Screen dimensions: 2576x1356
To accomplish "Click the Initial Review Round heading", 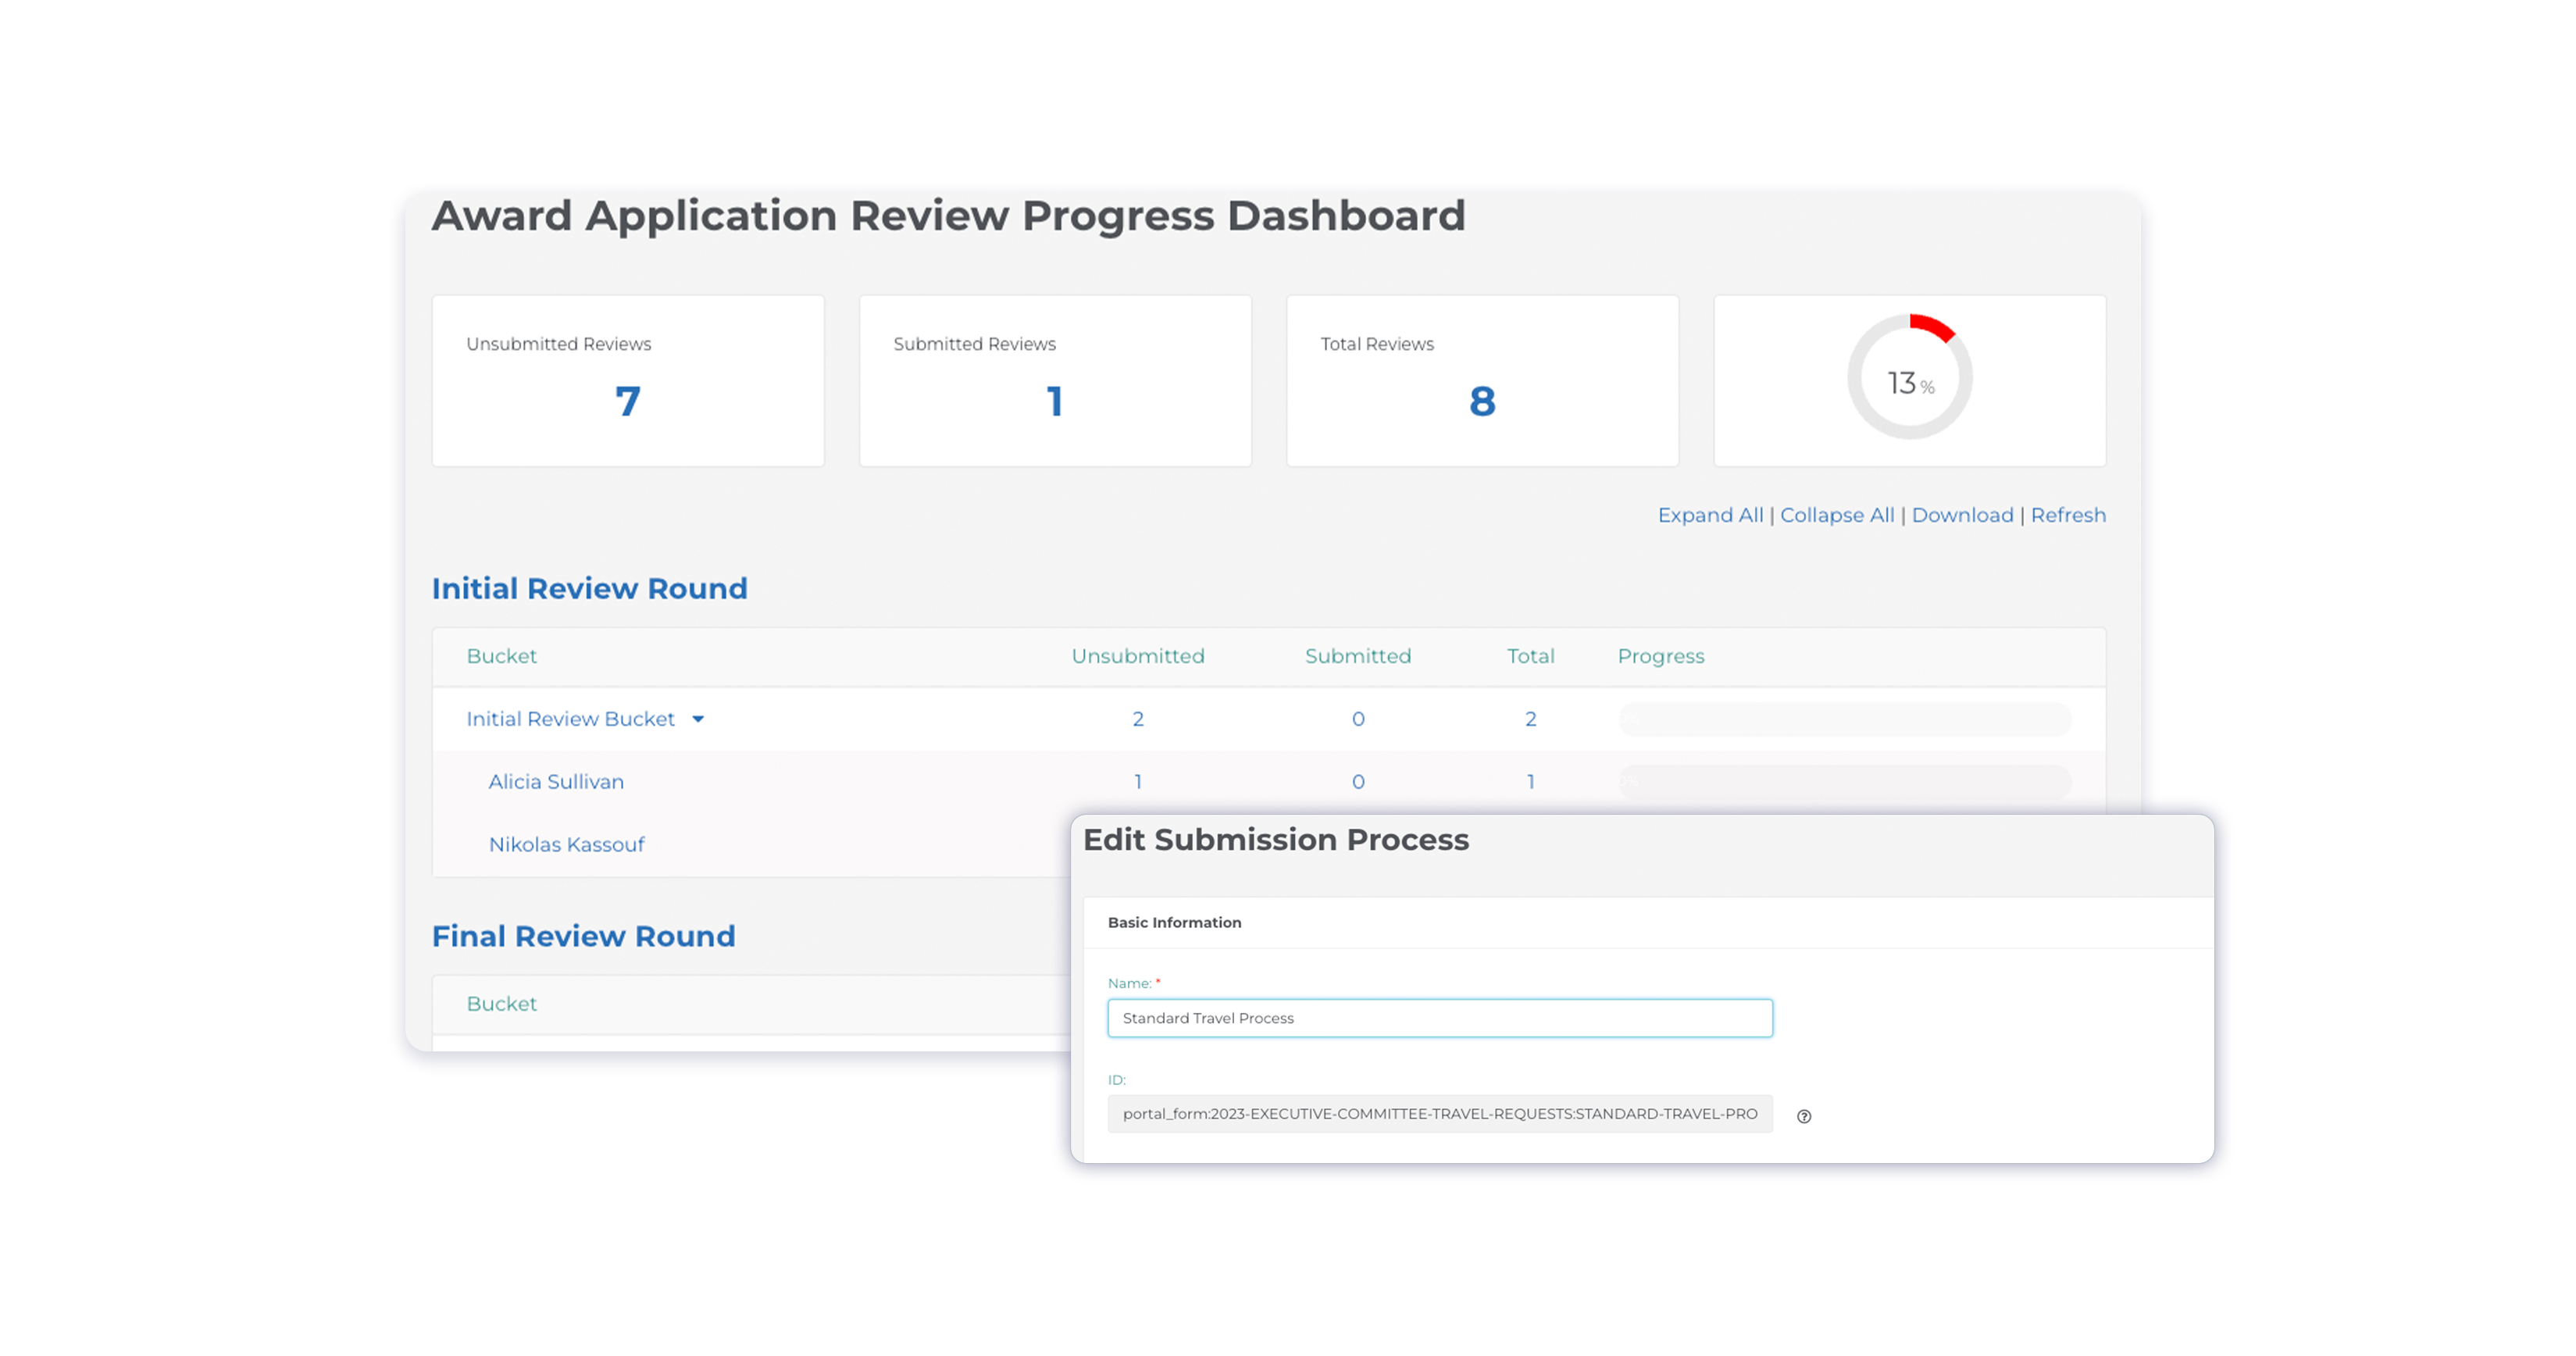I will point(590,588).
